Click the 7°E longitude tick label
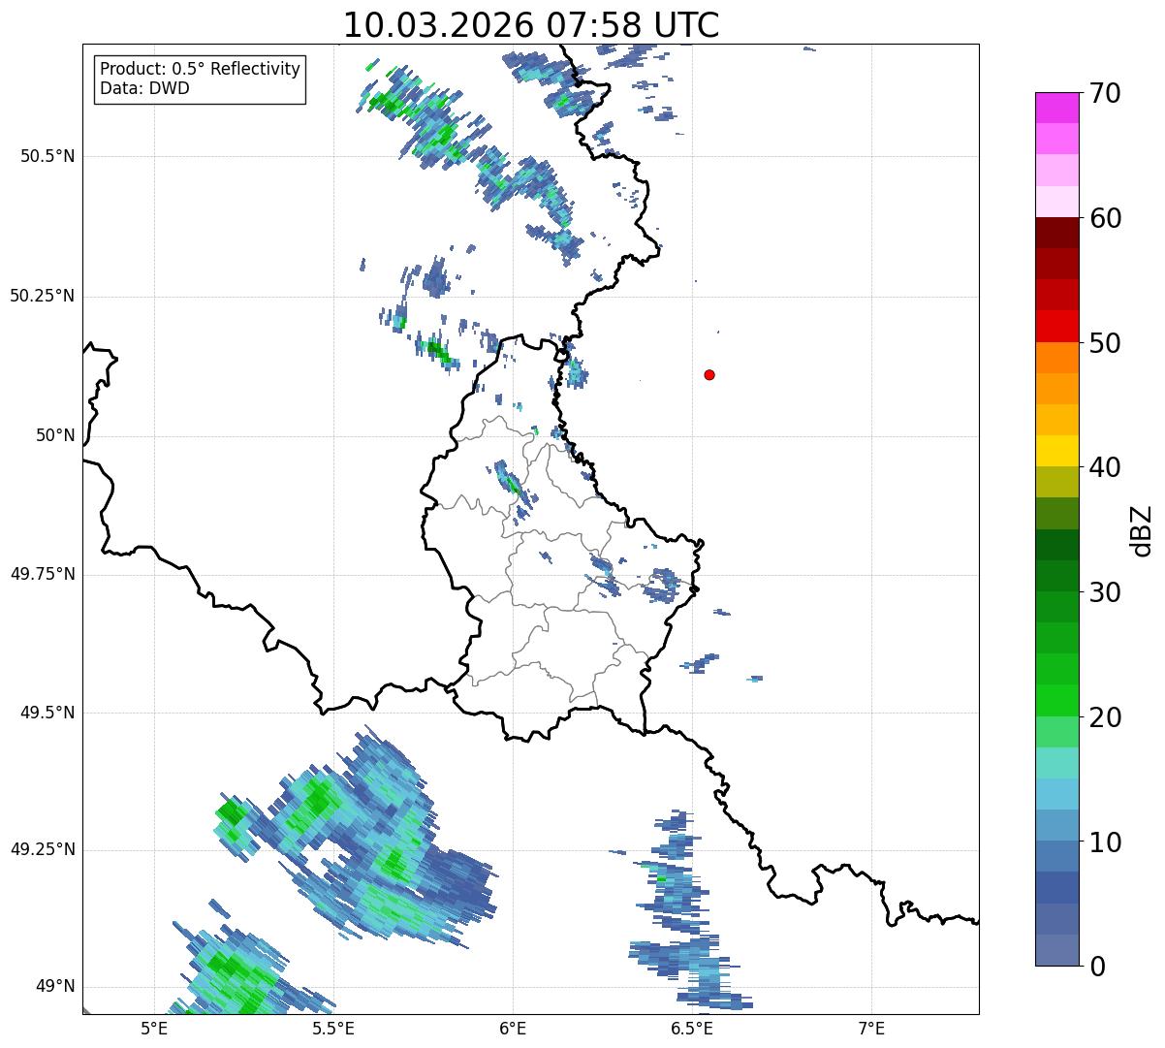This screenshot has height=1048, width=1165. [x=871, y=1028]
